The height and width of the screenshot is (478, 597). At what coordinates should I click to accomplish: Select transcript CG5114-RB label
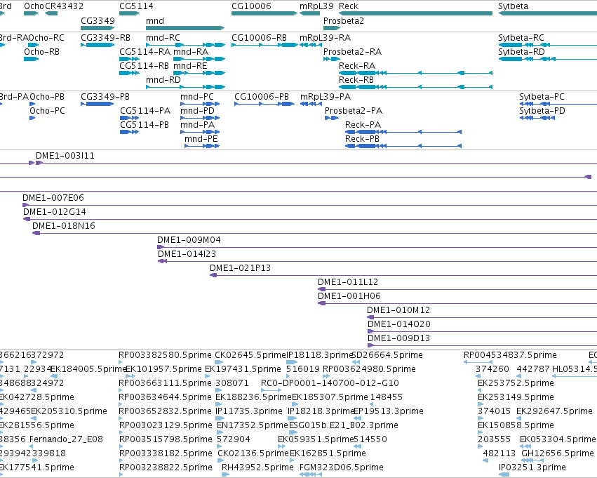(x=144, y=66)
